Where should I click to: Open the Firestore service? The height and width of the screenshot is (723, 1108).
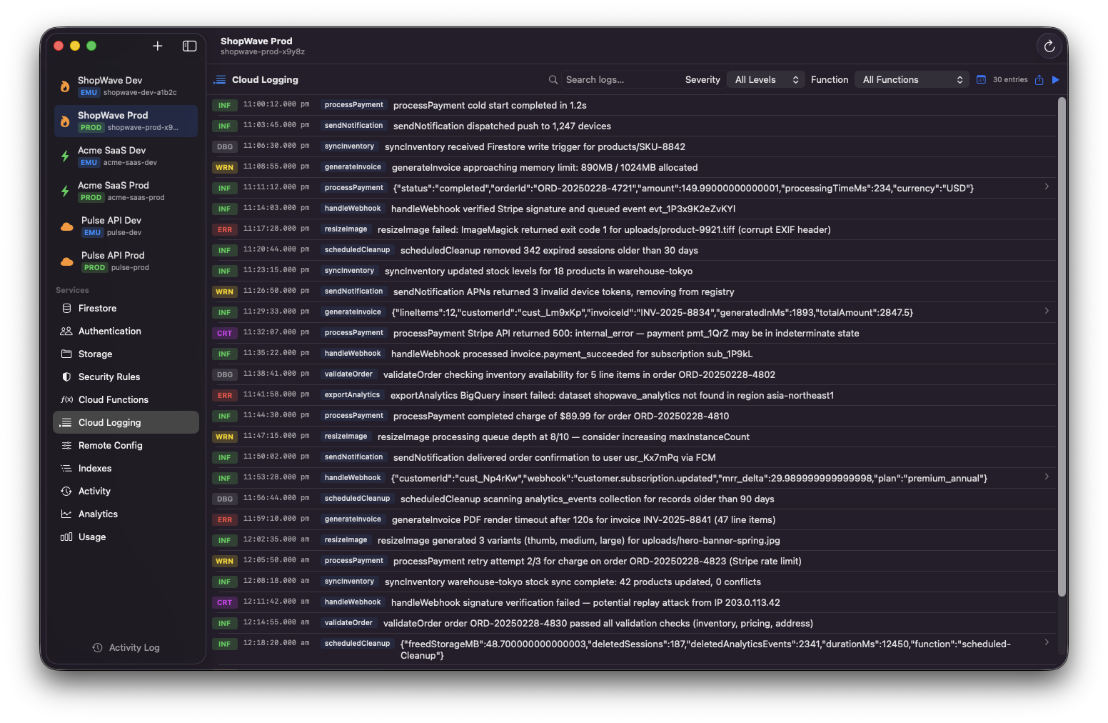[97, 308]
